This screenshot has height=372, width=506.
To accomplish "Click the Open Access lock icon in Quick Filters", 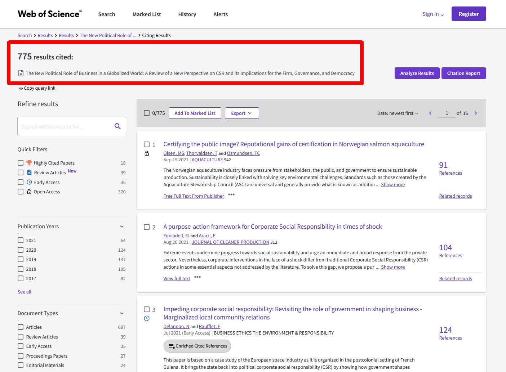I will (29, 192).
